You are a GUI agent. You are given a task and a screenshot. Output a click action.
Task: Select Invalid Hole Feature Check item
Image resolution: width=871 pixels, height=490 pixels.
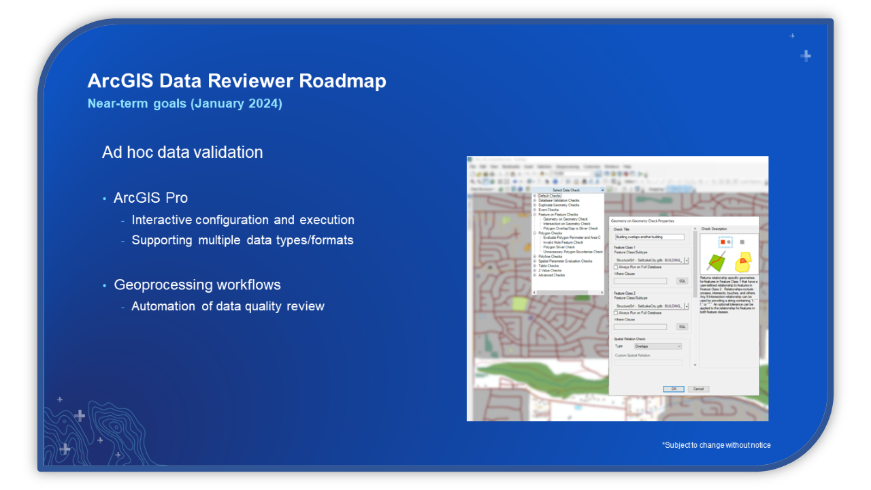coord(563,242)
